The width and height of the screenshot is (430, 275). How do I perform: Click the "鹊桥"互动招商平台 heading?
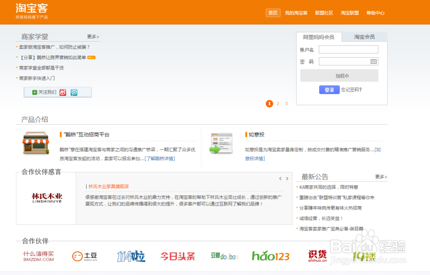(86, 134)
